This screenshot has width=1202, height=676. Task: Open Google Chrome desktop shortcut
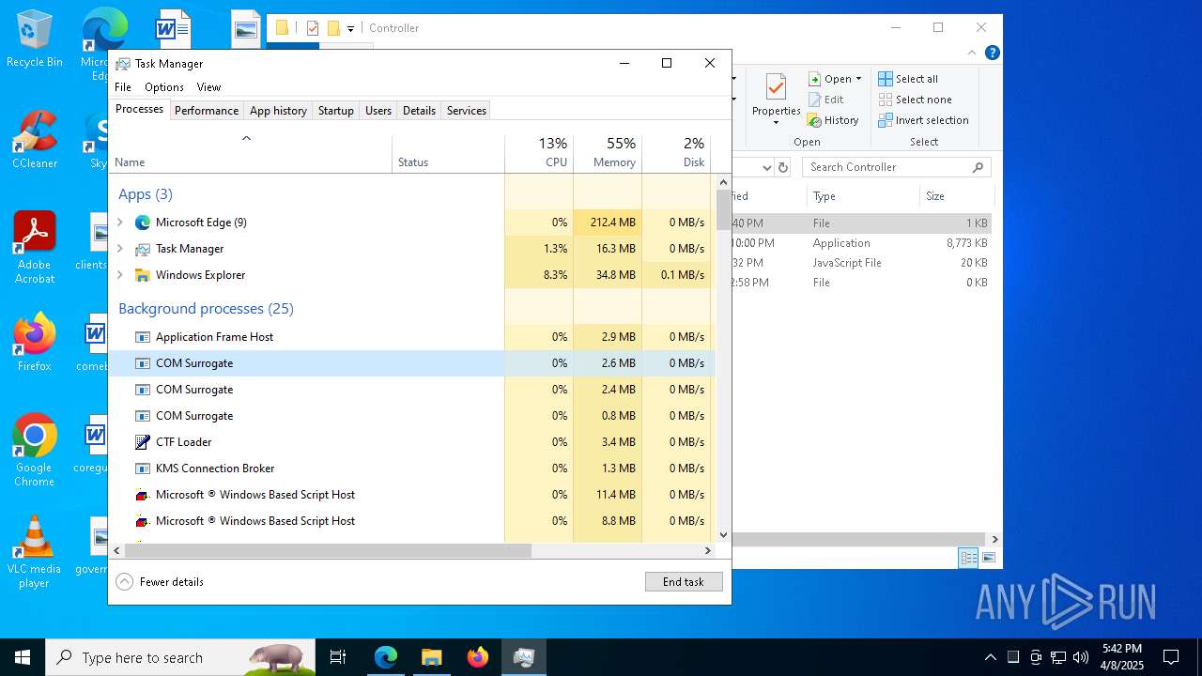tap(35, 451)
